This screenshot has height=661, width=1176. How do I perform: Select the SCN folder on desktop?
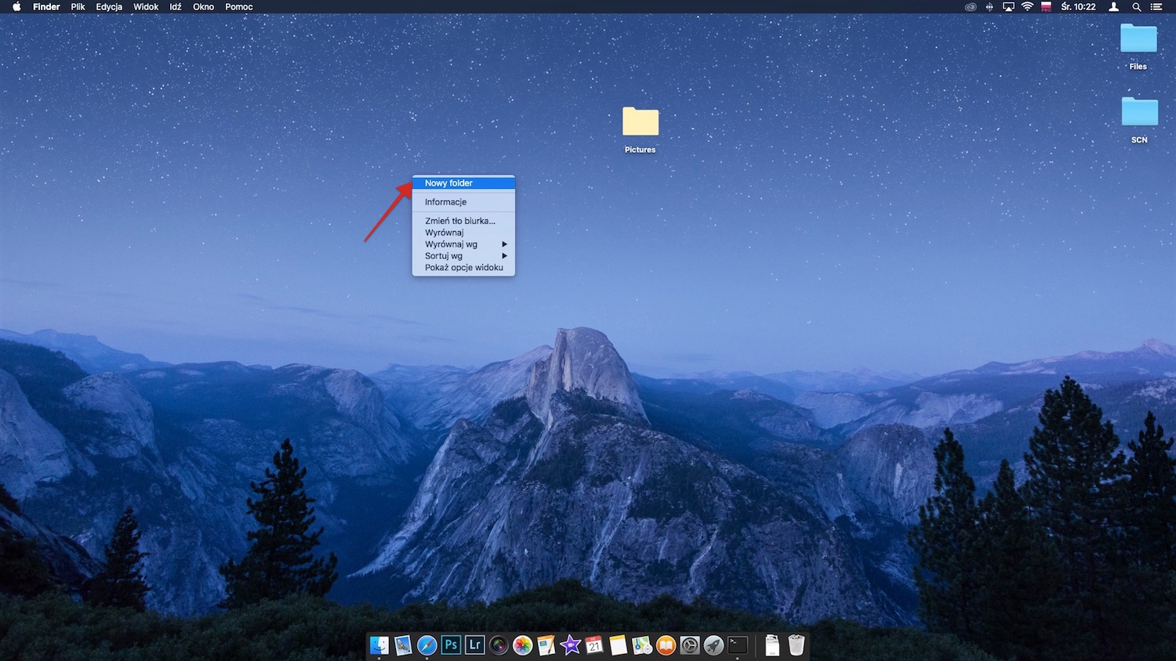[x=1139, y=113]
